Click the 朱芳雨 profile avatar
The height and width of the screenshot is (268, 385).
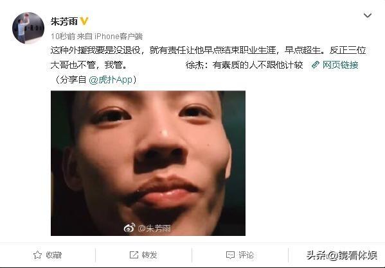click(28, 28)
